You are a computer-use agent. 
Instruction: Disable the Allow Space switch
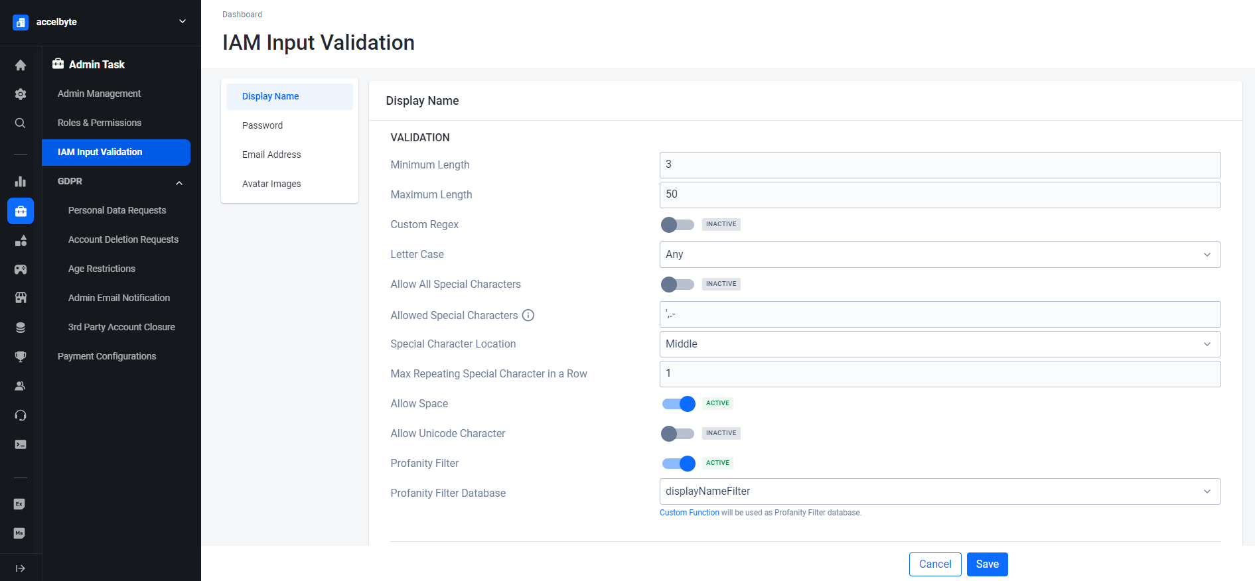[678, 404]
